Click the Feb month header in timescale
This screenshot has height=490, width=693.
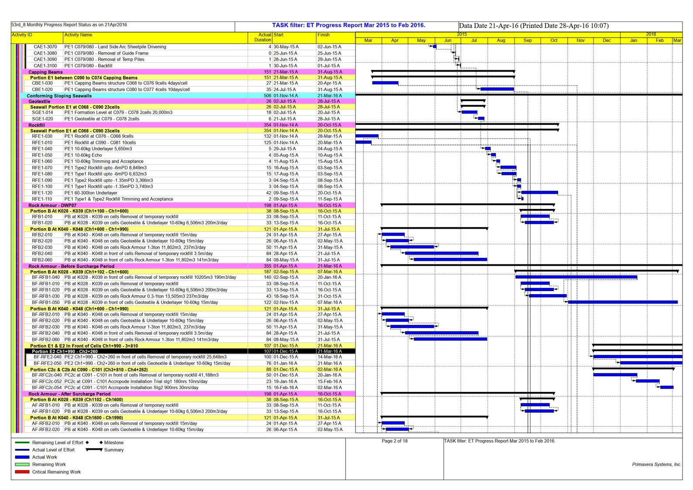point(659,40)
